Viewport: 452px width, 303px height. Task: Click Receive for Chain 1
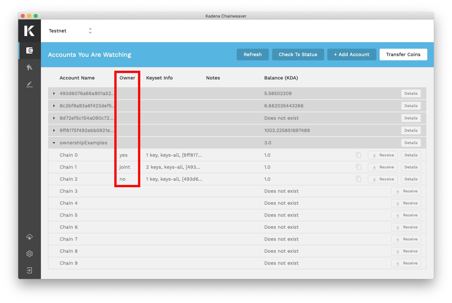point(383,167)
